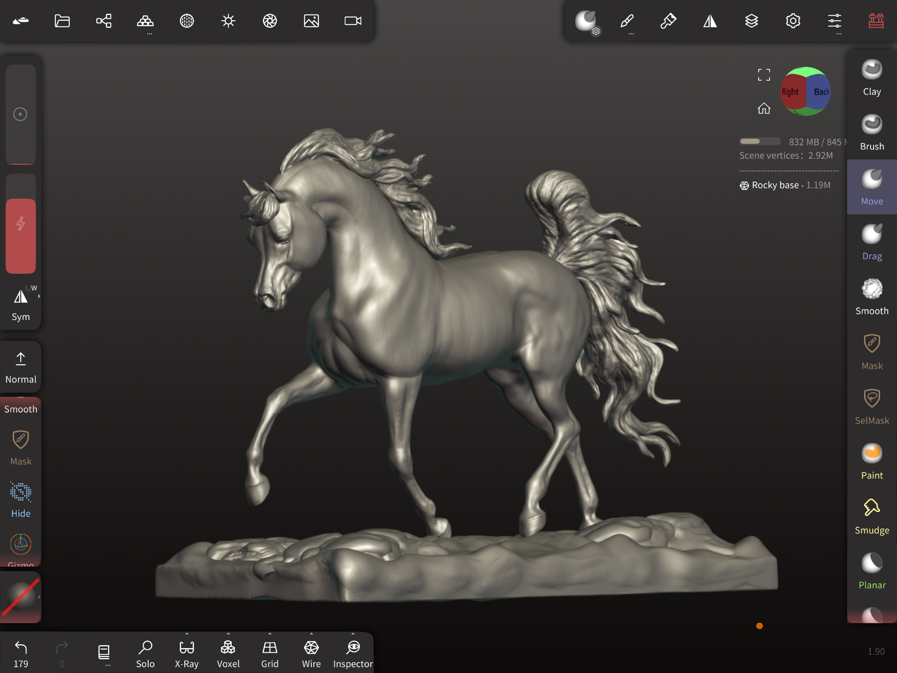Click the red intensity slider

click(x=21, y=236)
